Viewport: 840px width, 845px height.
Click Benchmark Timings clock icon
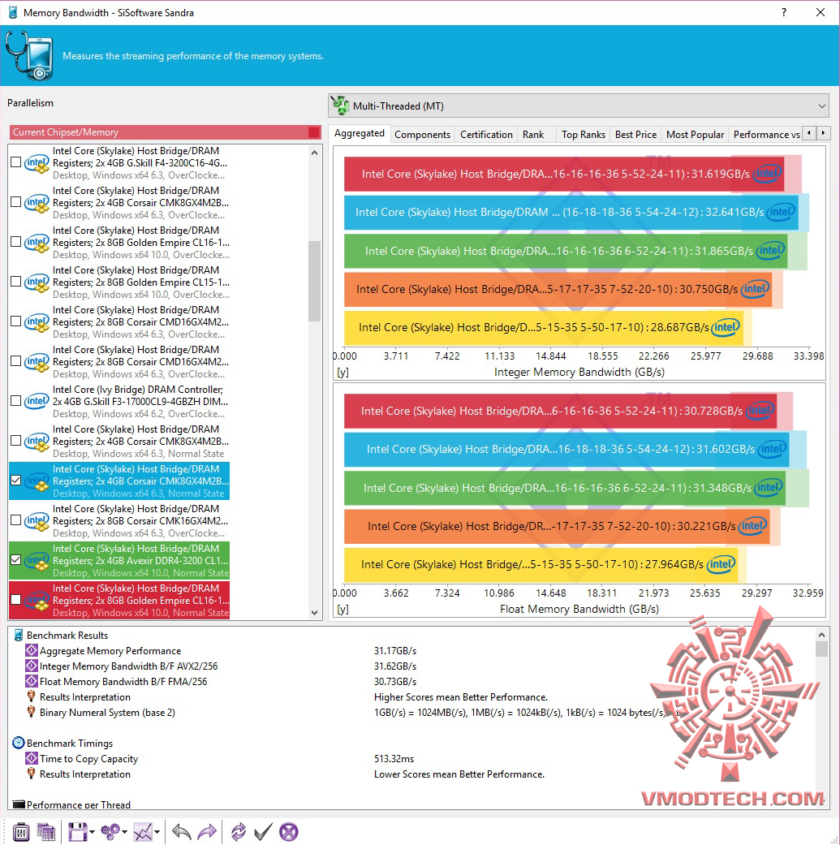pos(19,744)
